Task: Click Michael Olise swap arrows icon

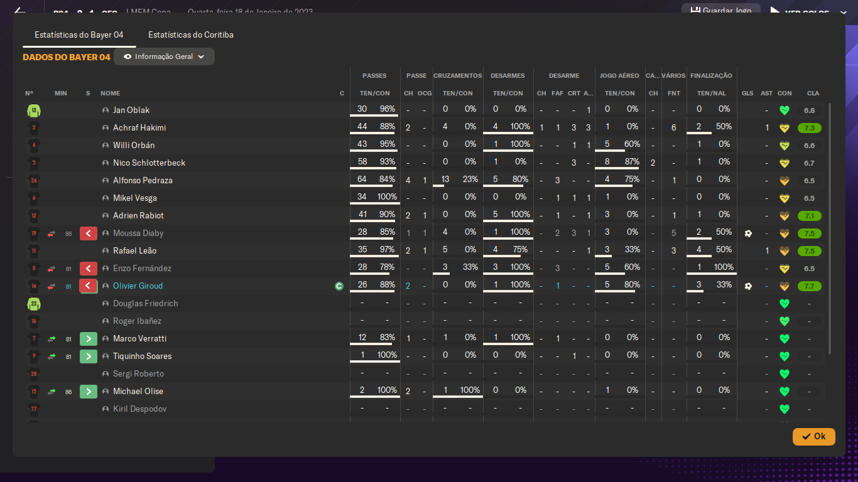Action: [52, 392]
